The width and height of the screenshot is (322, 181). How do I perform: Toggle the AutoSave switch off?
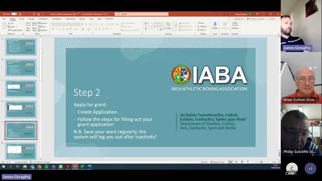14,14
